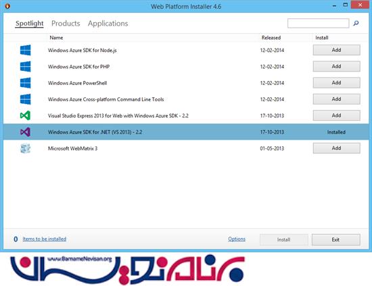Click the Installed status text
The height and width of the screenshot is (286, 372).
click(336, 132)
